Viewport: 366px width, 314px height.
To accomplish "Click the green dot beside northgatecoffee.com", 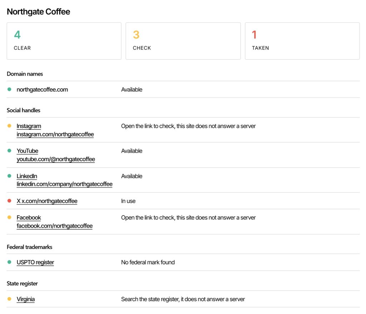I will pyautogui.click(x=9, y=89).
